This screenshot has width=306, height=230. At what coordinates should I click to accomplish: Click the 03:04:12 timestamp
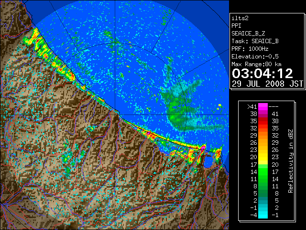(x=262, y=73)
